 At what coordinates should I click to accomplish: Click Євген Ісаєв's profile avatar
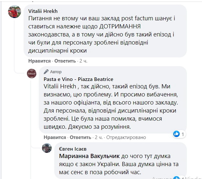pos(47,148)
